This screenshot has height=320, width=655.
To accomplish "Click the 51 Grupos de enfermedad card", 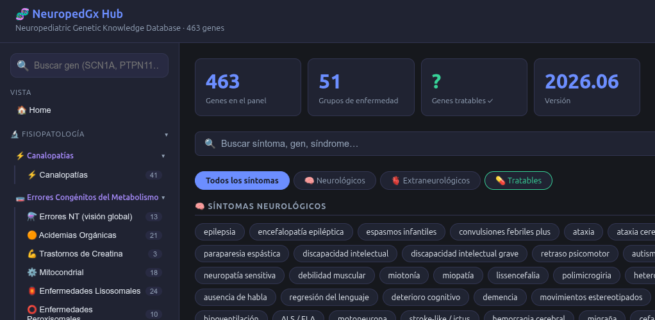I will pyautogui.click(x=361, y=87).
